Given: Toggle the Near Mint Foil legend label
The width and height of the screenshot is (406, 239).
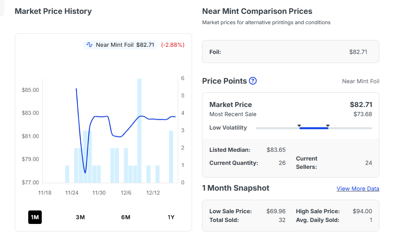Looking at the screenshot, I should pos(115,45).
